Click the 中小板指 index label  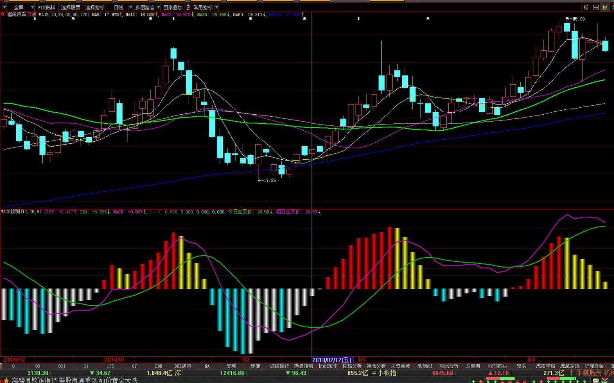click(384, 373)
